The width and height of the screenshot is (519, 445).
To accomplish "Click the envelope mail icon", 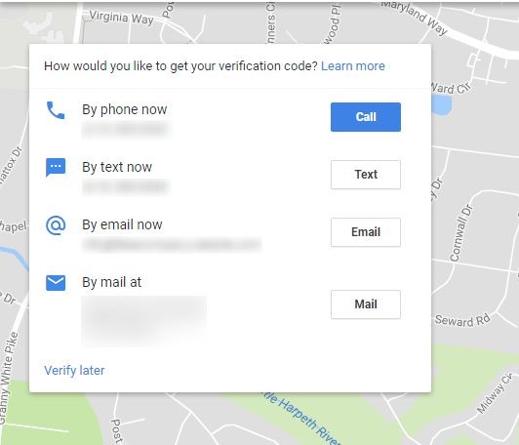I will pos(56,283).
